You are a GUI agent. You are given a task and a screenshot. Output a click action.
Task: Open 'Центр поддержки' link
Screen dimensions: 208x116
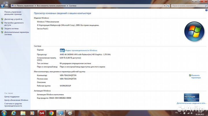12,97
